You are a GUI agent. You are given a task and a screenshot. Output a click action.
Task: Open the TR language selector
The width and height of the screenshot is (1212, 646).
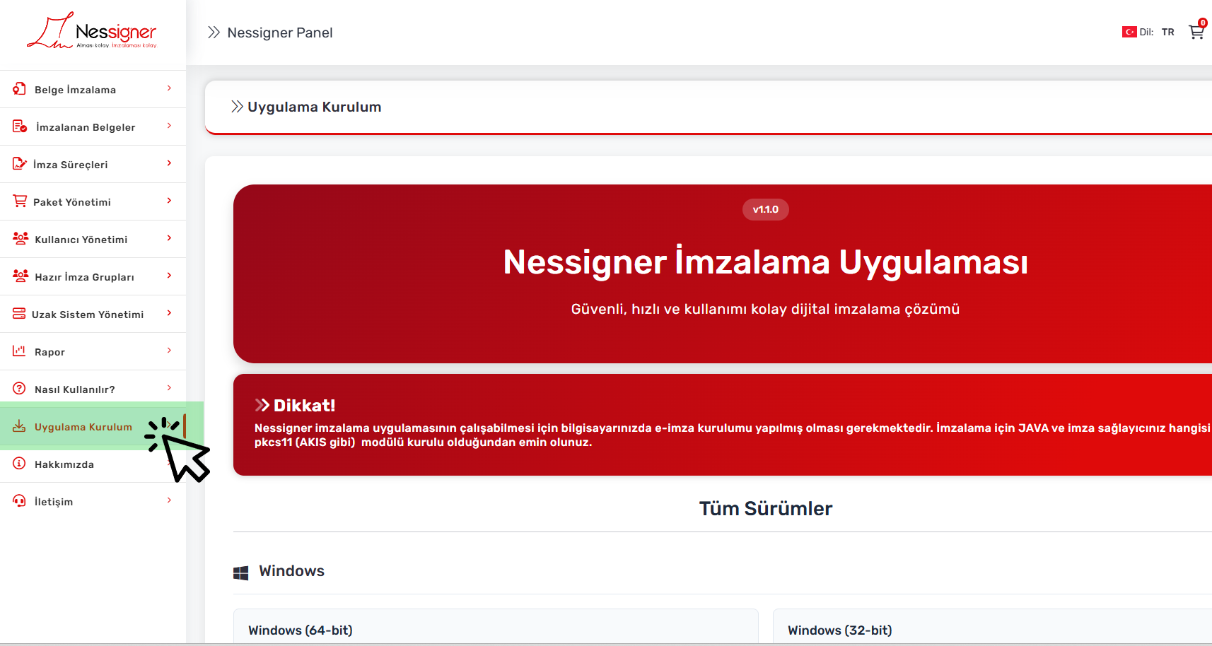point(1167,33)
